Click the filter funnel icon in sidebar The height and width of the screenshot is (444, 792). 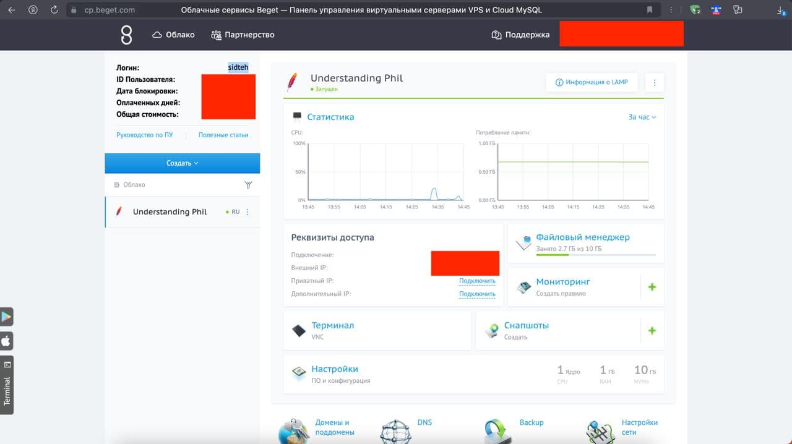coord(249,185)
